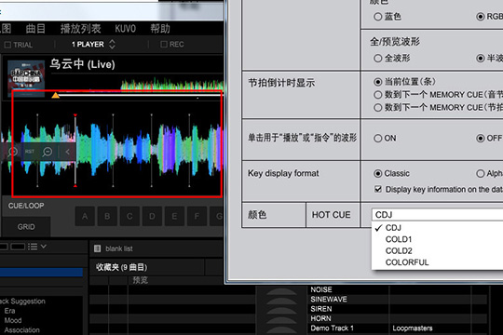Viewport: 503px width, 335px height.
Task: Select Association in the suggestion tree
Action: click(x=21, y=329)
